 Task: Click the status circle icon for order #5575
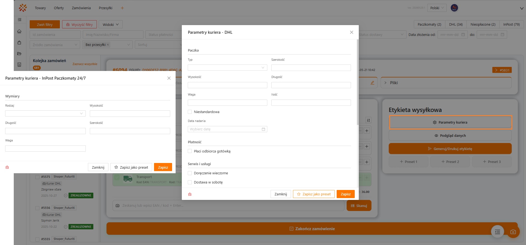pyautogui.click(x=66, y=196)
